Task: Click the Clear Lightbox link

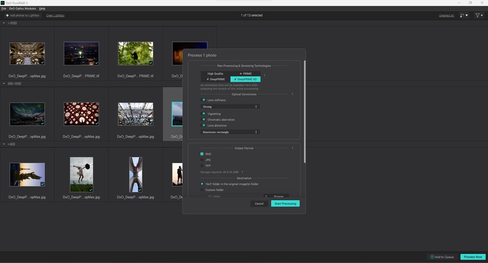Action: pyautogui.click(x=56, y=15)
